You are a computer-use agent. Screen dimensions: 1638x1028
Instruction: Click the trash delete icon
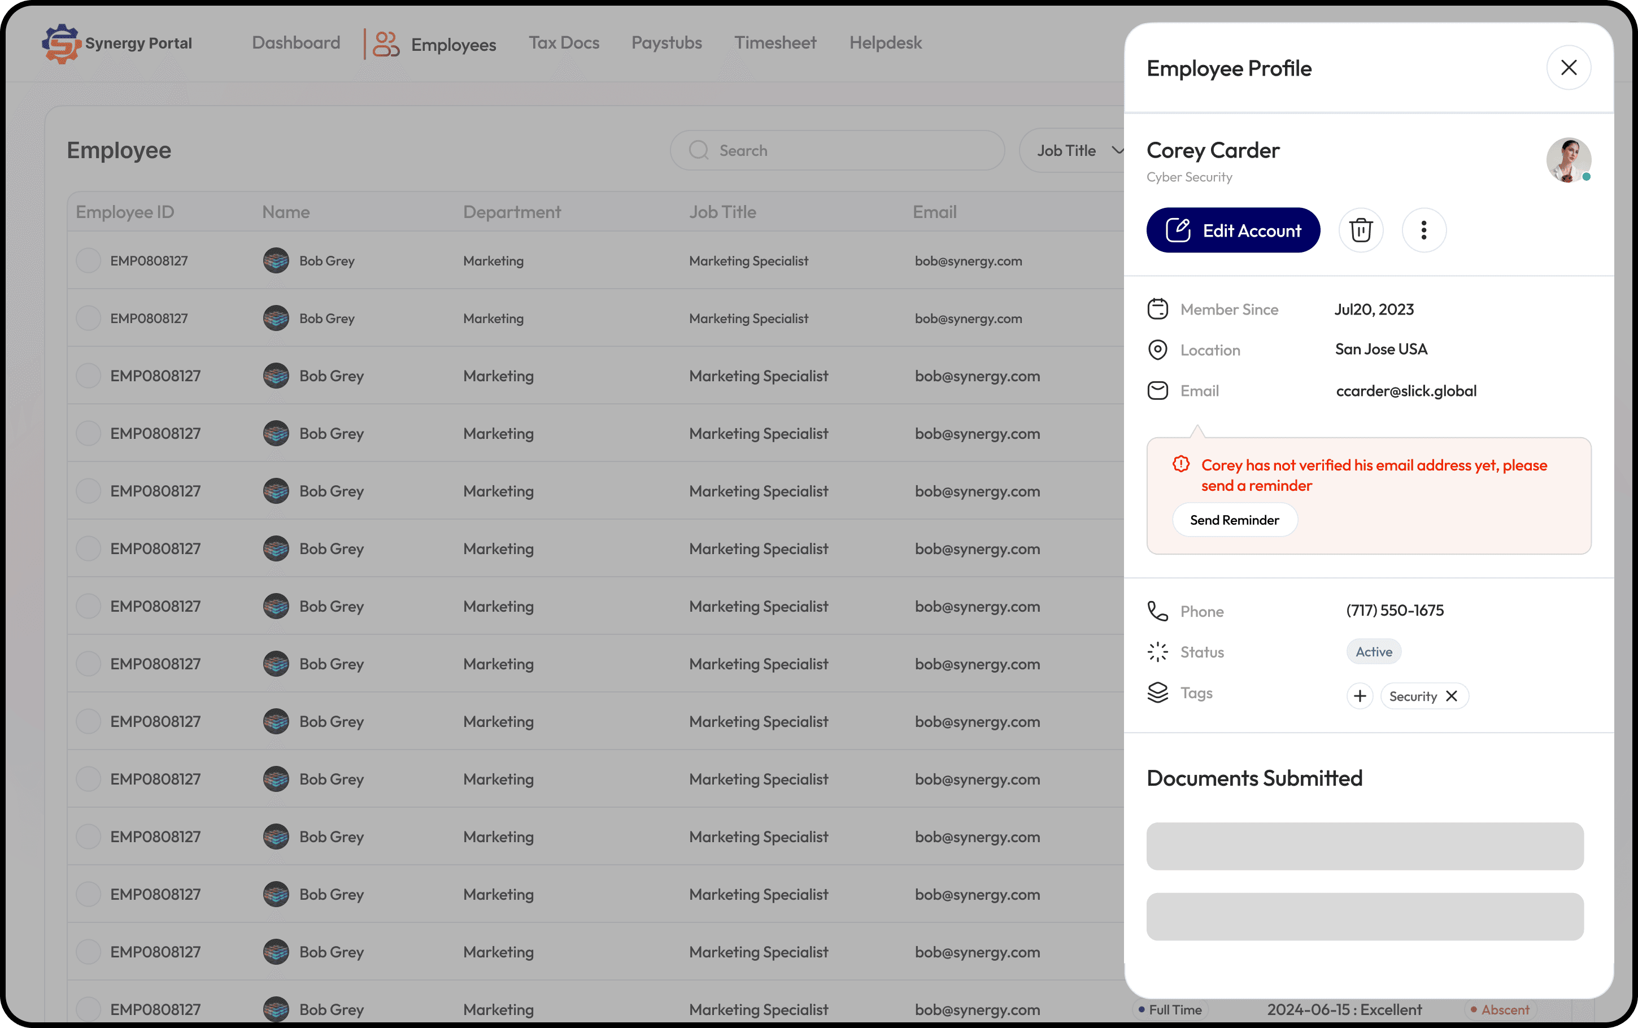1361,230
